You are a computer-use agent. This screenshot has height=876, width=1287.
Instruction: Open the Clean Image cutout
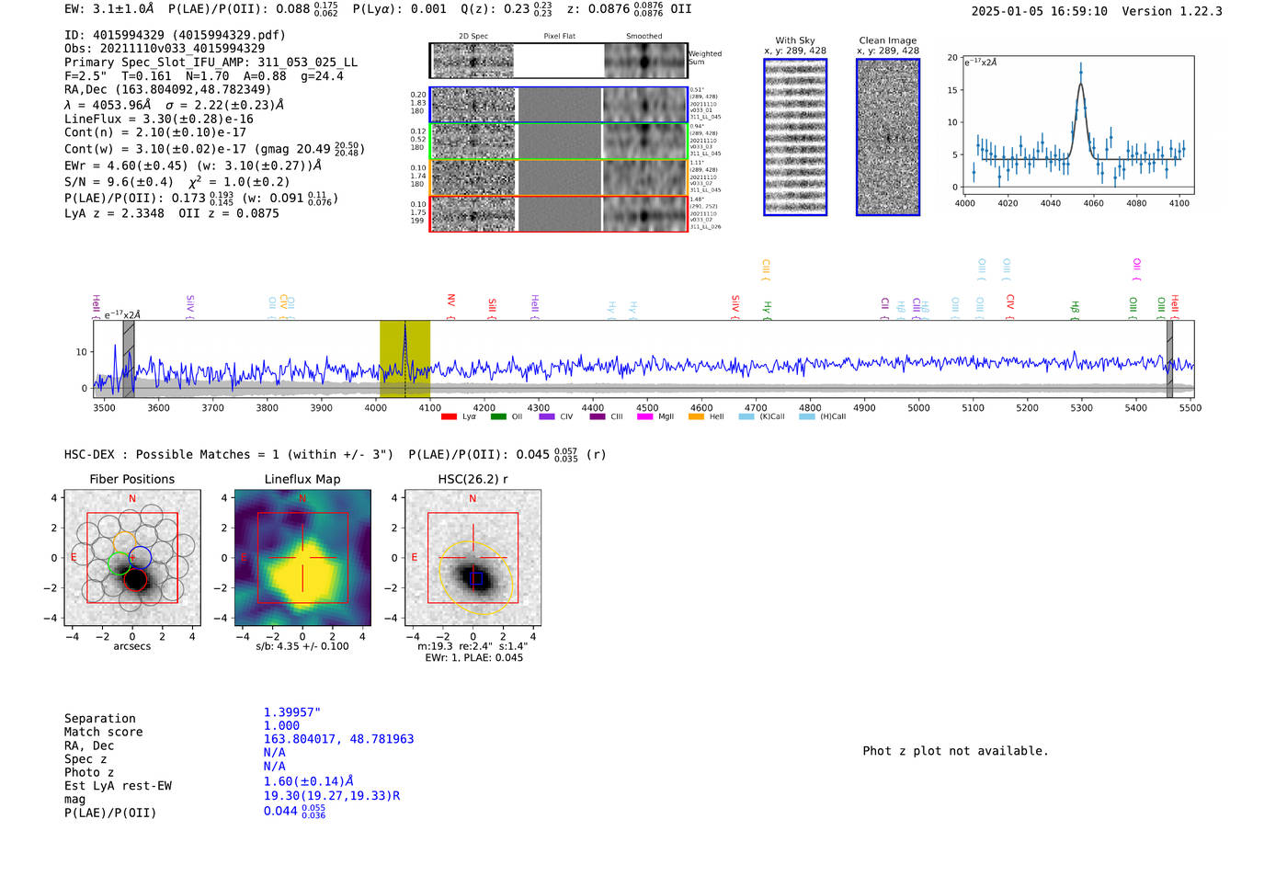888,137
